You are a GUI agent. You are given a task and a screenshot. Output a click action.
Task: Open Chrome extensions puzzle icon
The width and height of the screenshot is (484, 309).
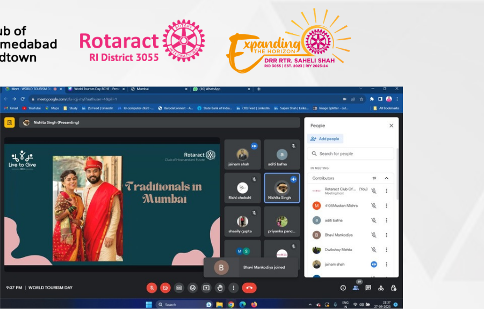coord(372,99)
